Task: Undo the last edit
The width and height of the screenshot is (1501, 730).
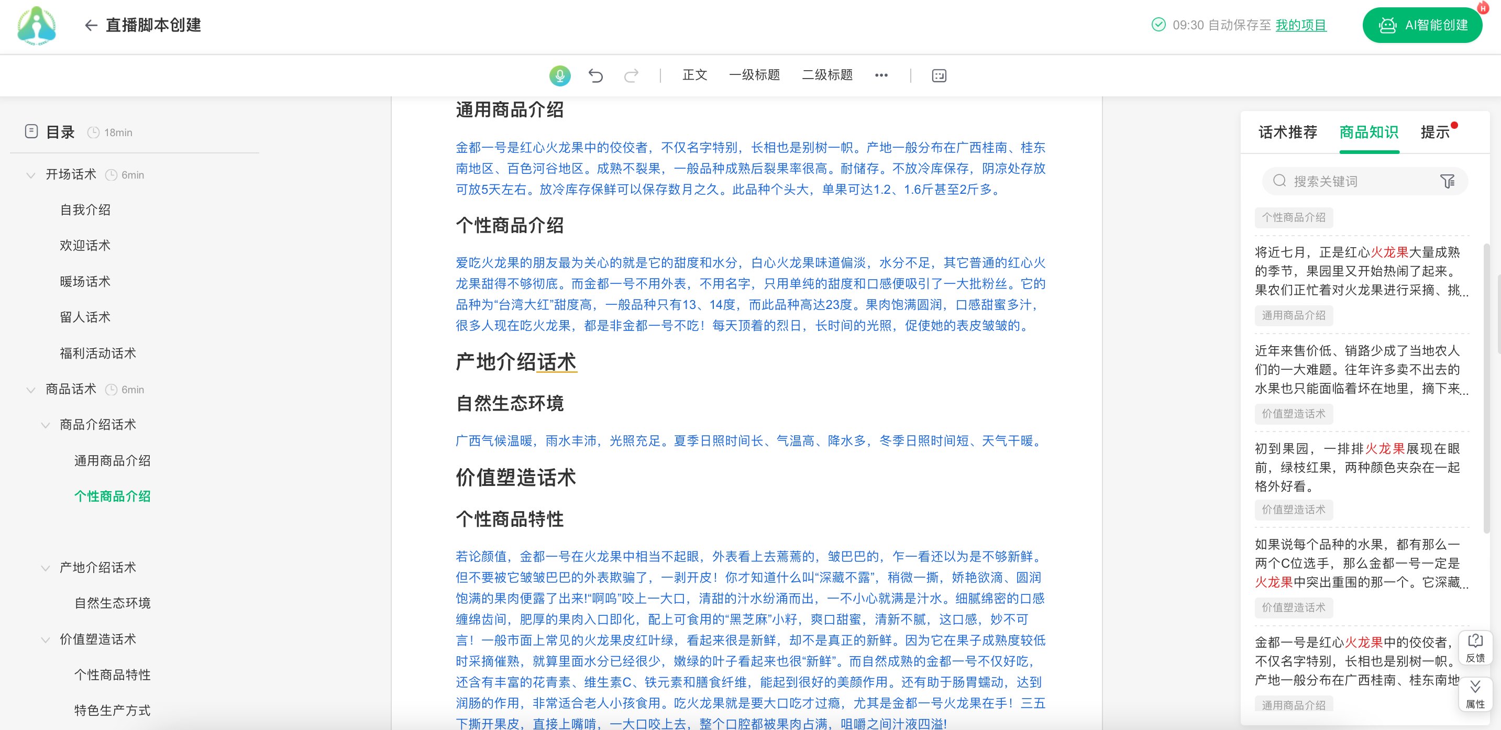Action: click(x=595, y=75)
